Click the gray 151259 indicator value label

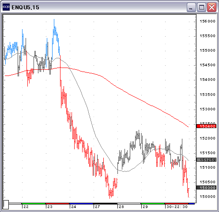(206, 160)
